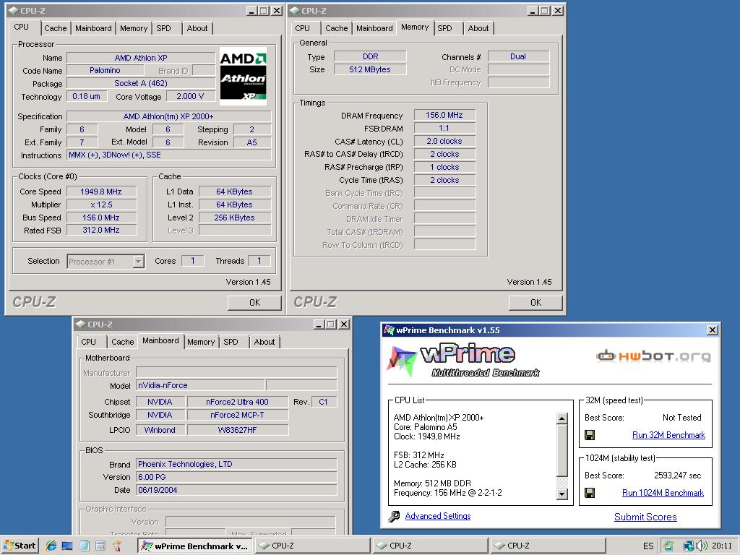Click the Instructions field MMX (+), 3DNow! (+), SSE
This screenshot has height=555, width=740.
(169, 155)
